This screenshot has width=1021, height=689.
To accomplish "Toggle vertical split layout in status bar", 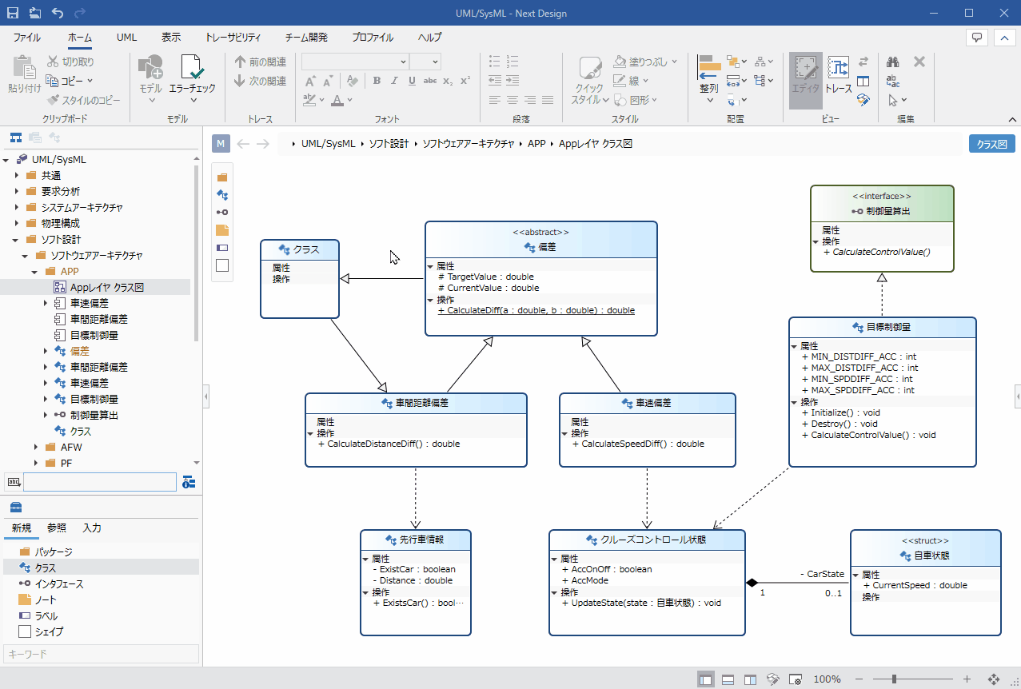I will pos(751,679).
